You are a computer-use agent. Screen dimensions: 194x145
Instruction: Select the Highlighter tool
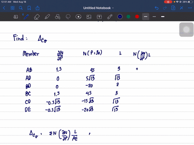pos(47,17)
